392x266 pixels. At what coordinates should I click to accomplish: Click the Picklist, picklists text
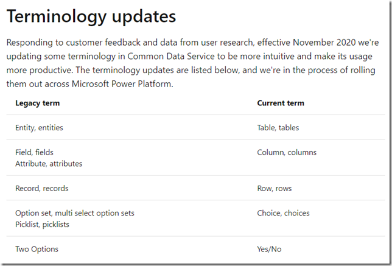42,224
